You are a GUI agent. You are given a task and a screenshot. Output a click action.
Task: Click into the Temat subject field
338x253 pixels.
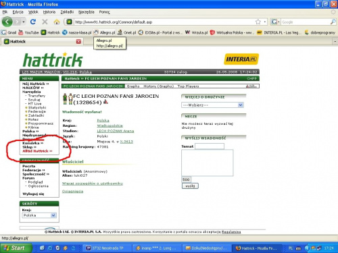click(x=210, y=146)
